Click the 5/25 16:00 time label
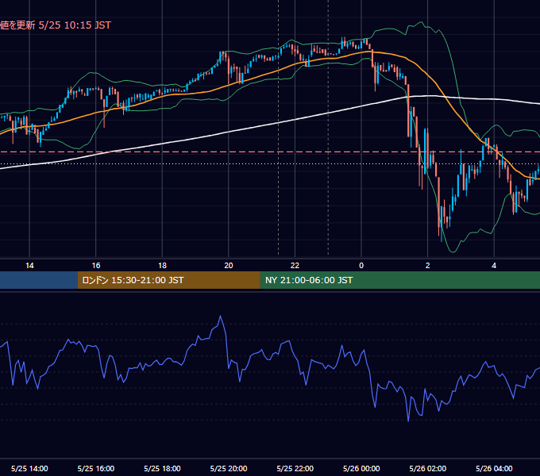The width and height of the screenshot is (540, 476). (96, 468)
